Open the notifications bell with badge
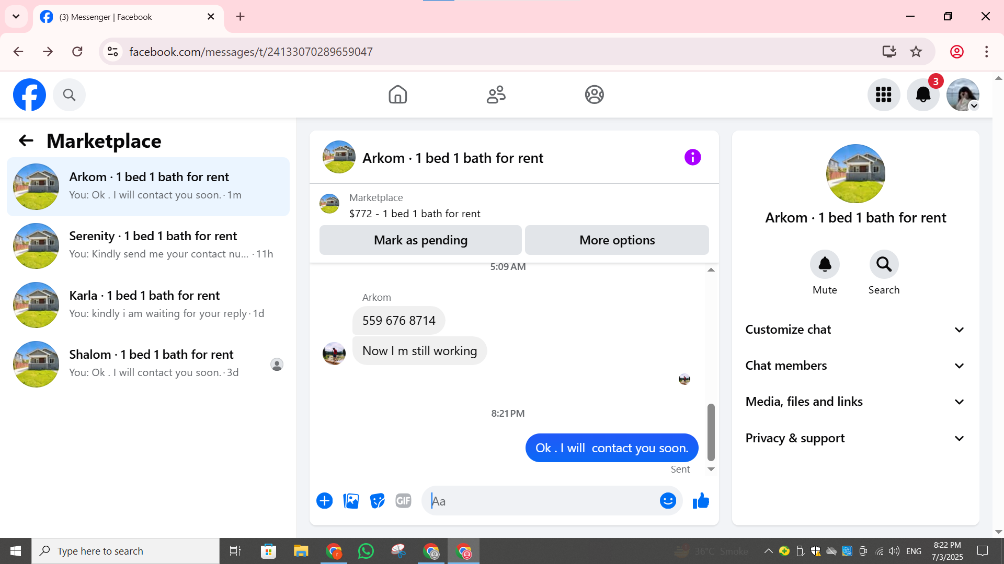The height and width of the screenshot is (564, 1004). click(923, 95)
